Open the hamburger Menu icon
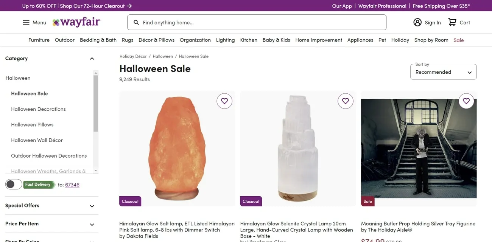Viewport: 492px width, 242px height. point(26,22)
